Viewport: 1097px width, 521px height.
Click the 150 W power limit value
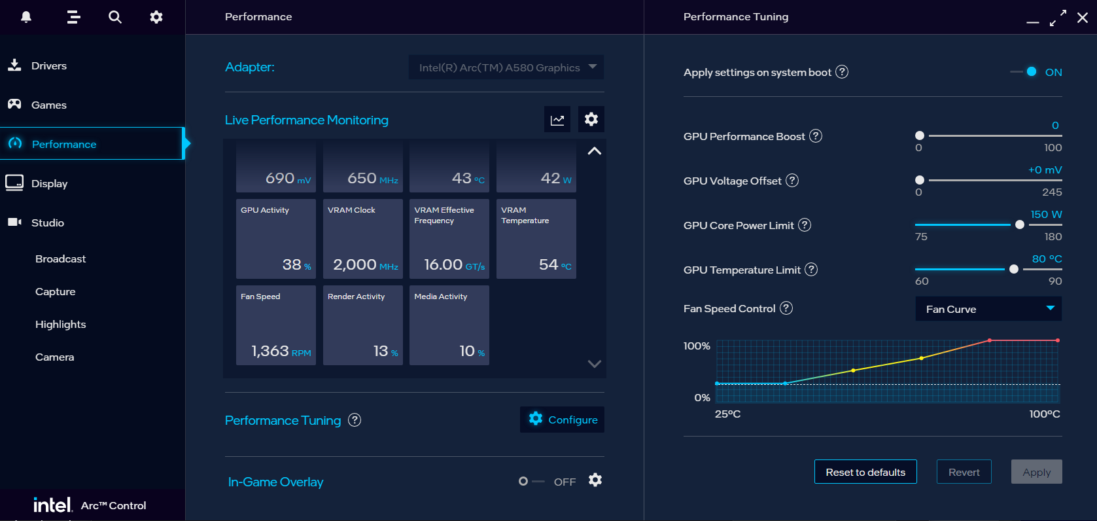[x=1046, y=214]
